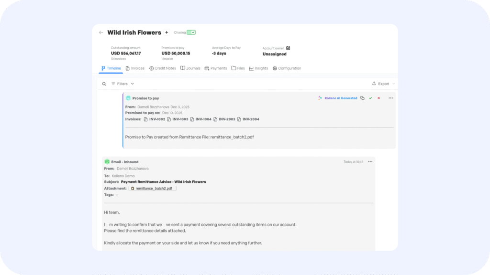Reject the promise with red X icon
The width and height of the screenshot is (490, 275).
click(379, 98)
